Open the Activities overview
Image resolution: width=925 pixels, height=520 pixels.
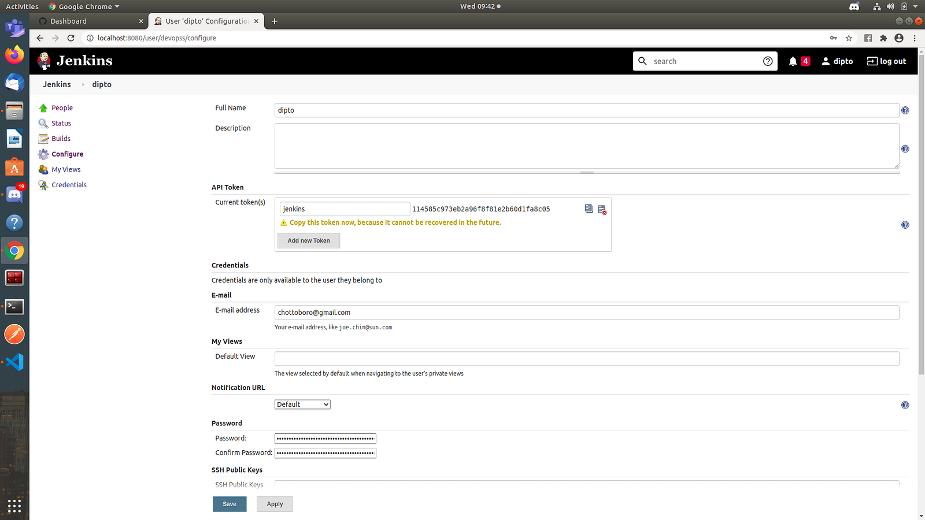point(22,6)
